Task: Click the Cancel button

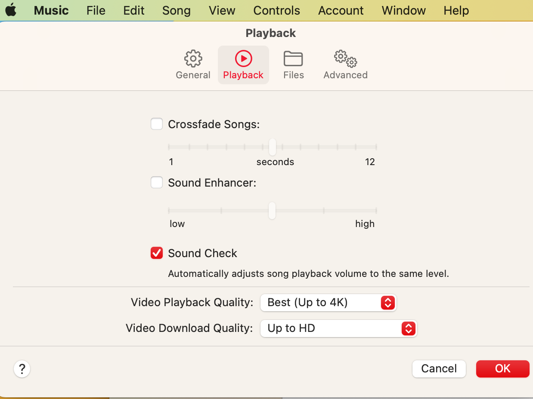Action: tap(439, 369)
